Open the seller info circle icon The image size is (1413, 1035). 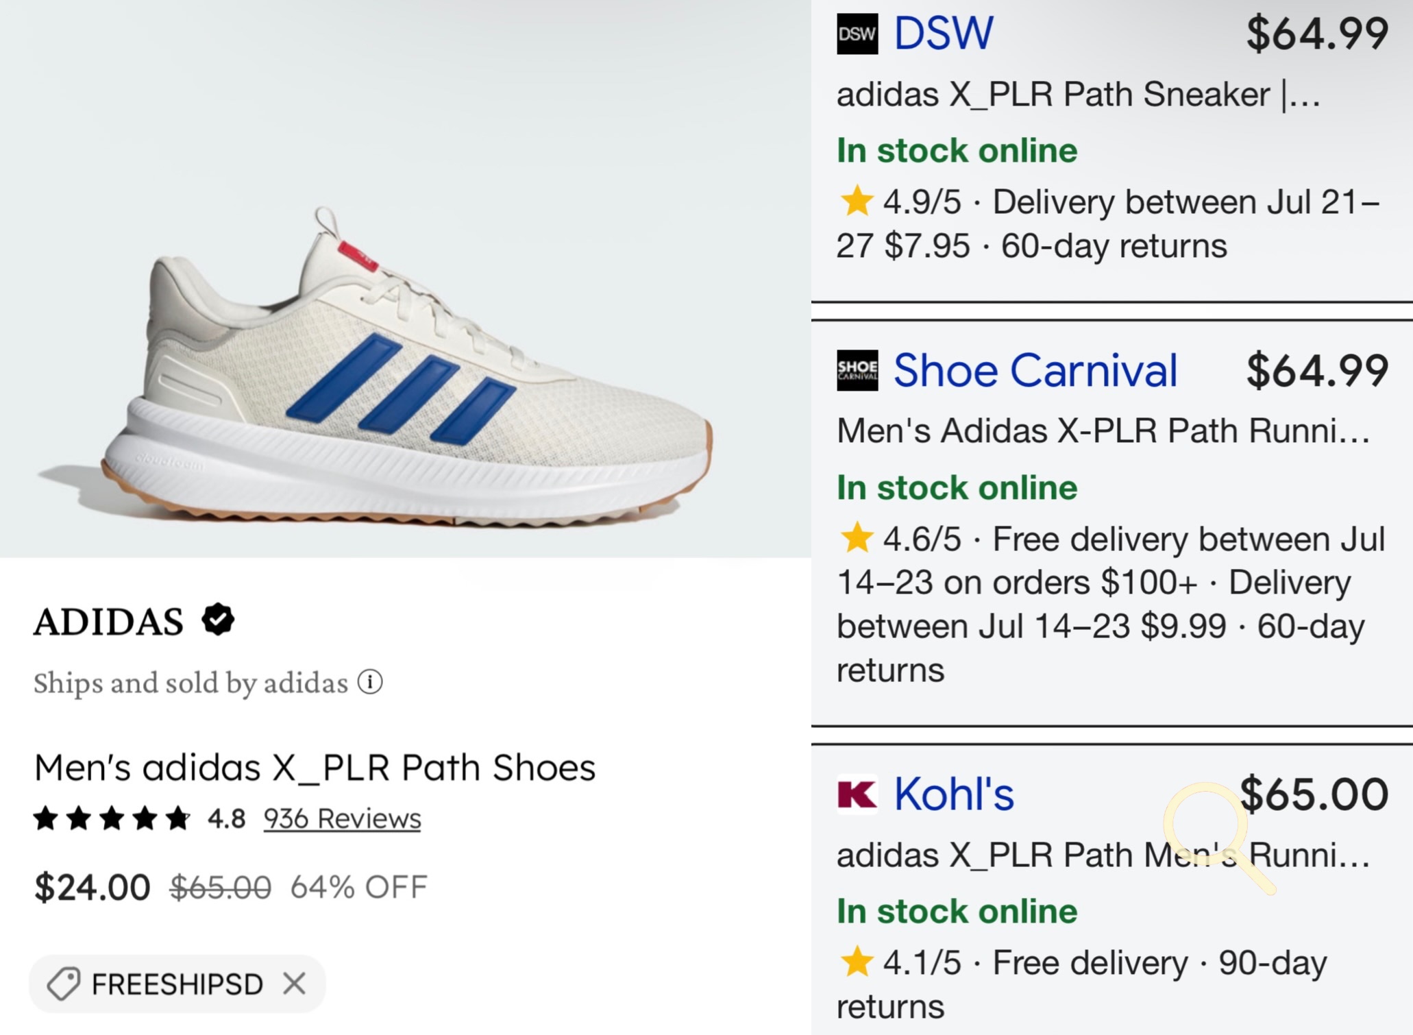[370, 683]
